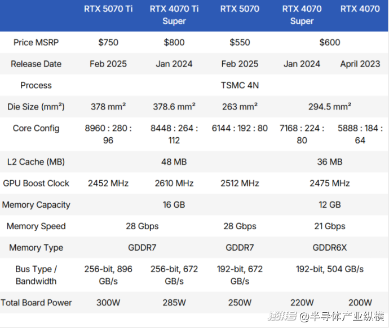Select the 285W total board power cell
Image resolution: width=389 pixels, height=328 pixels.
pos(174,303)
